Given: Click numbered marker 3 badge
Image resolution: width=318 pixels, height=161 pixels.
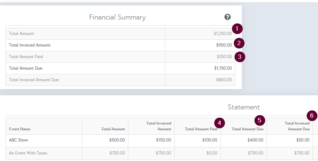Looking at the screenshot, I should click(x=239, y=57).
